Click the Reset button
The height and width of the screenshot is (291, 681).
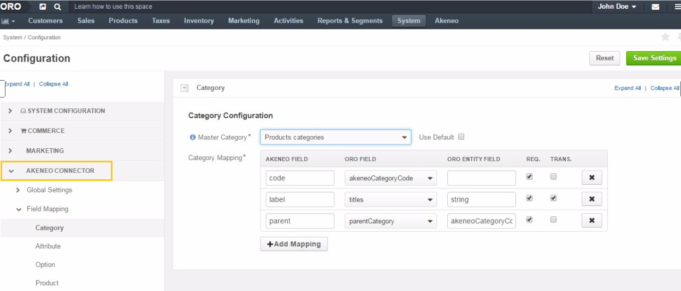605,58
